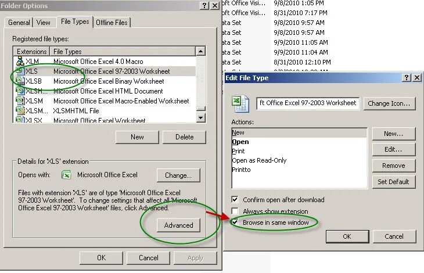Select Microsoft Office Excel Macro-Enabled Worksheet row
This screenshot has height=273, width=424.
tap(105, 101)
